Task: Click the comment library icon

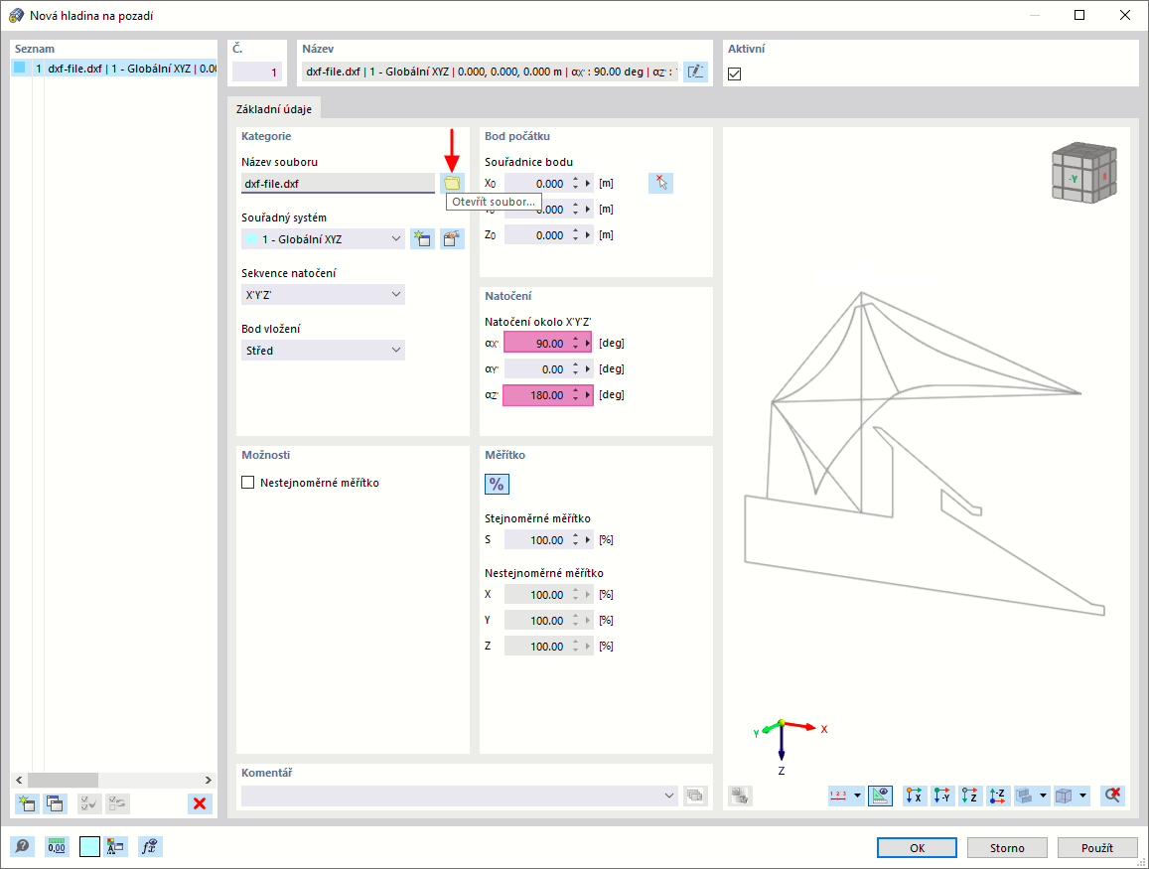Action: point(695,796)
